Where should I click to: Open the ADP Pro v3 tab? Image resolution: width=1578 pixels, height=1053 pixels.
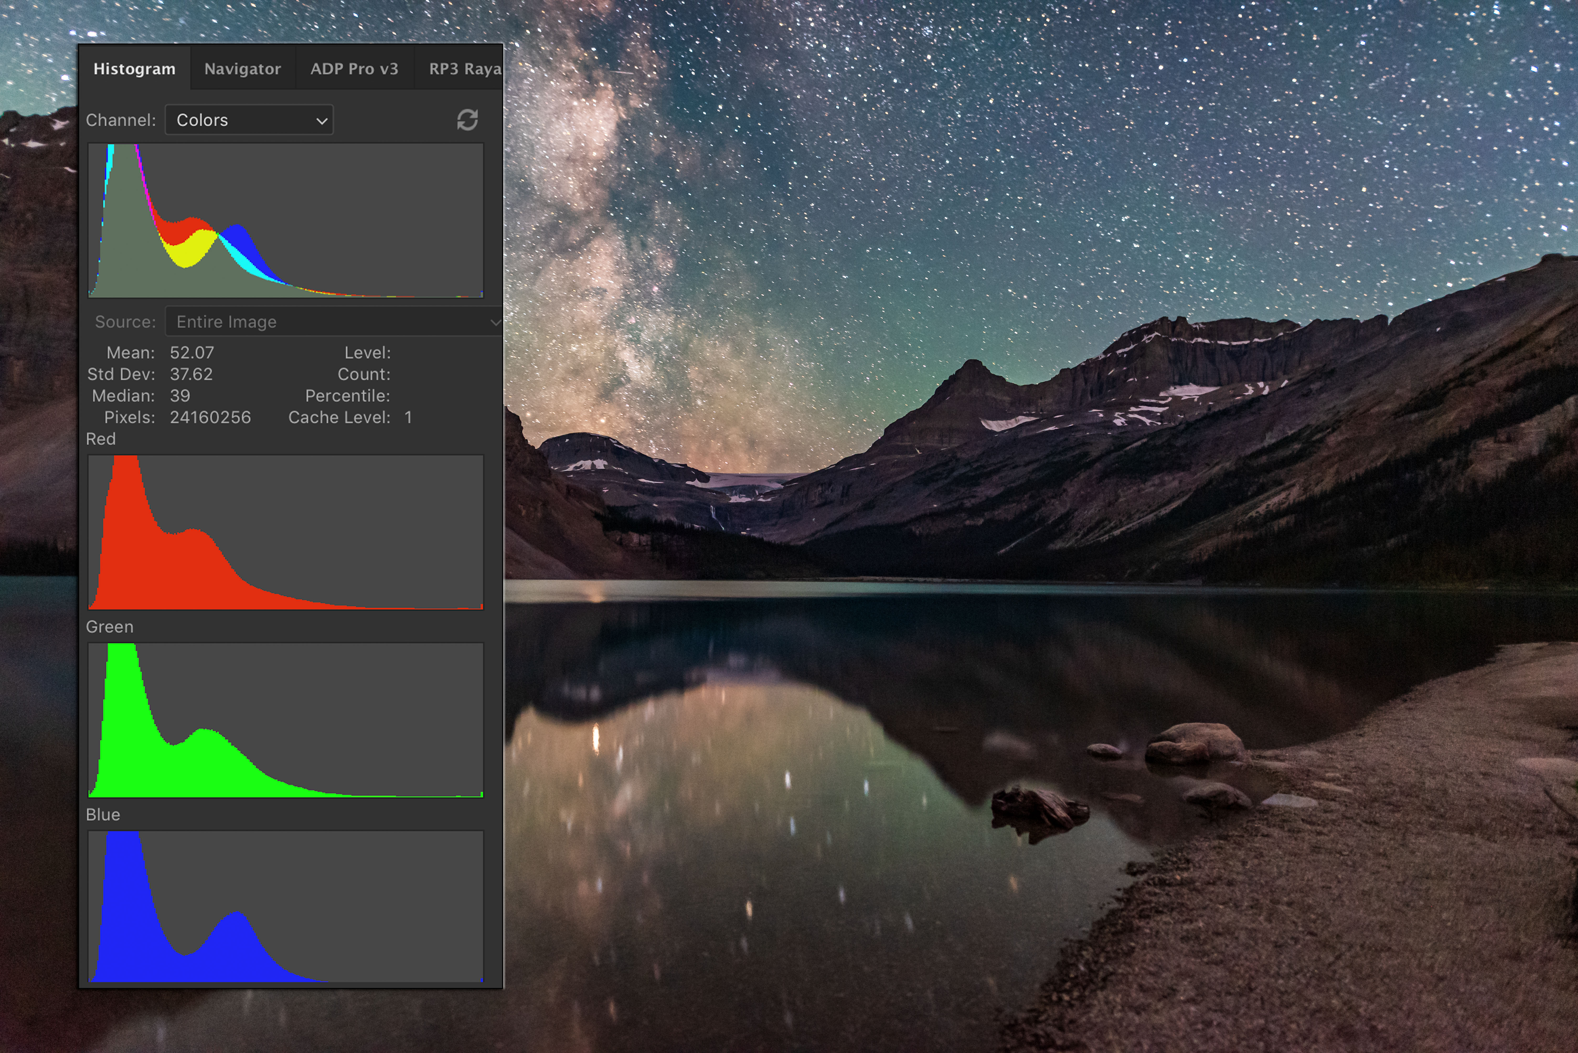point(354,68)
